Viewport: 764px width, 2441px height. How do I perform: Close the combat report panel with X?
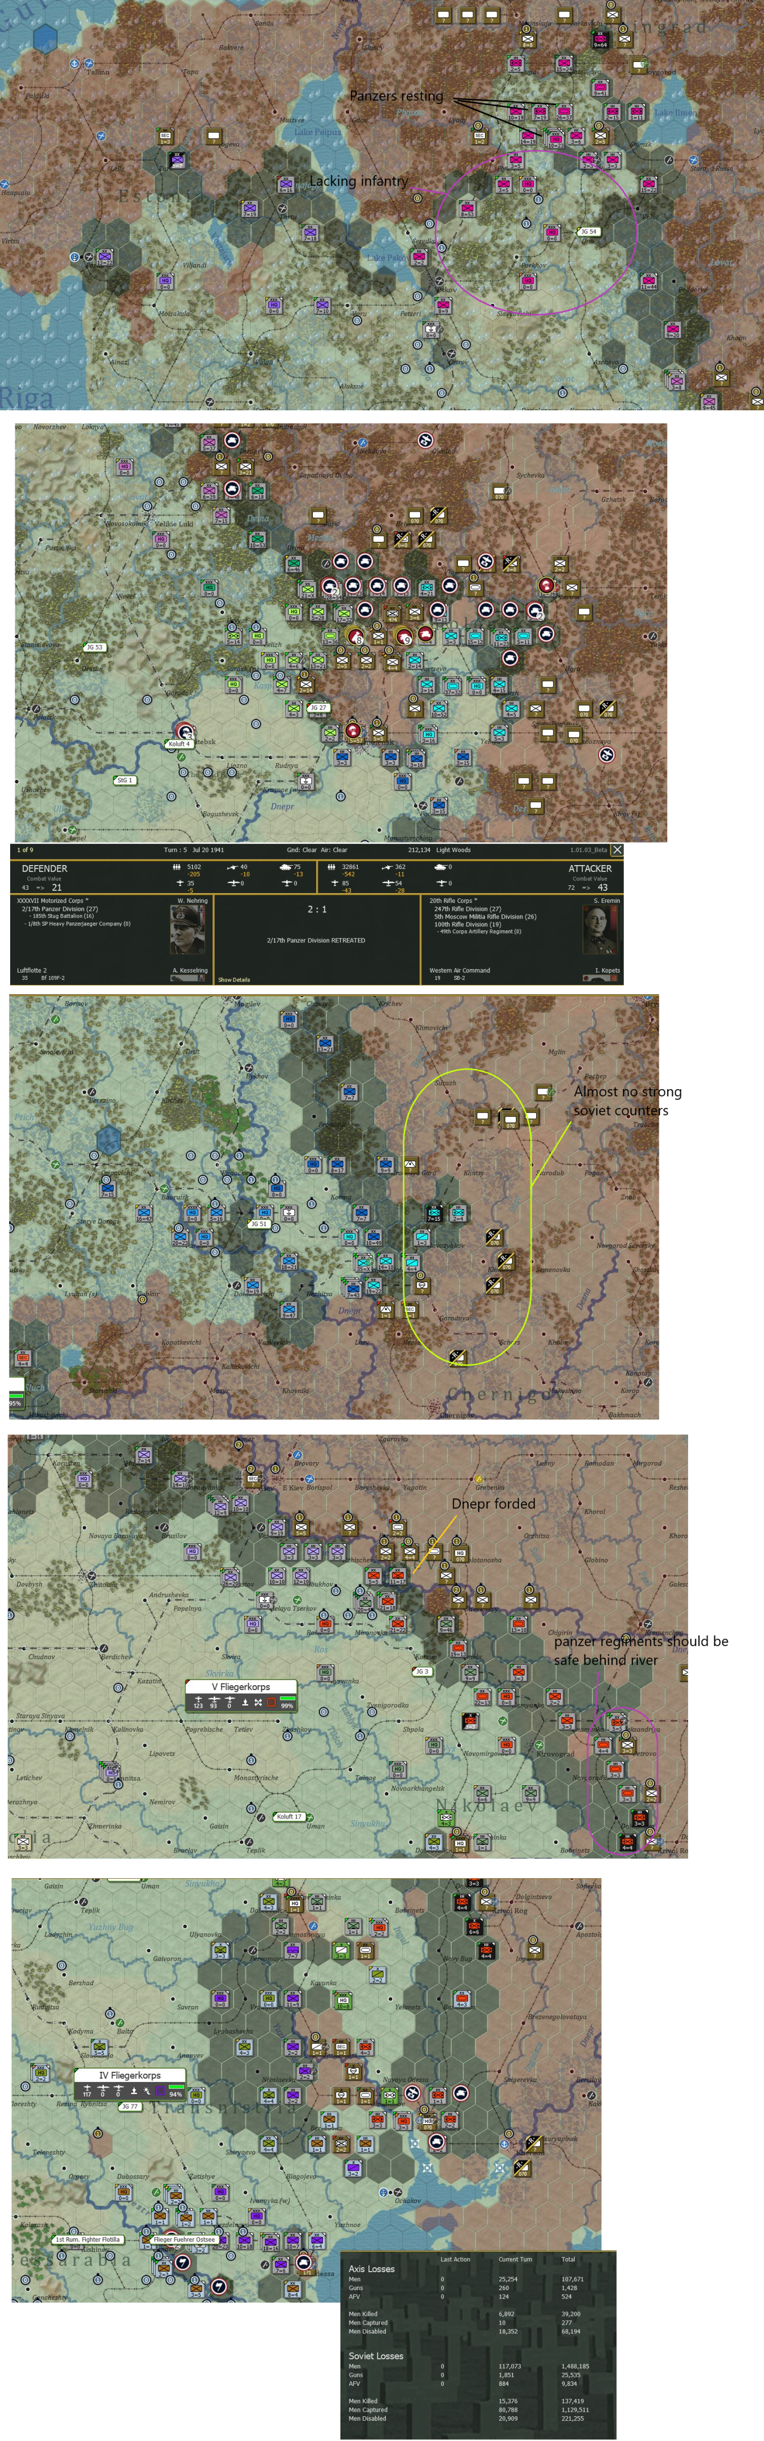(x=616, y=850)
